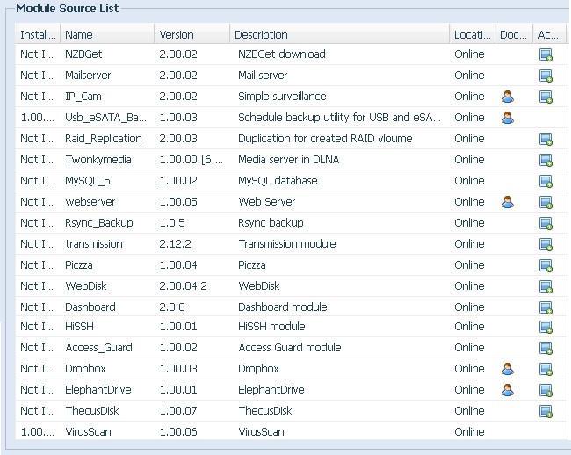Screen dimensions: 571x455
Task: Click the Description column header
Action: tap(340, 34)
